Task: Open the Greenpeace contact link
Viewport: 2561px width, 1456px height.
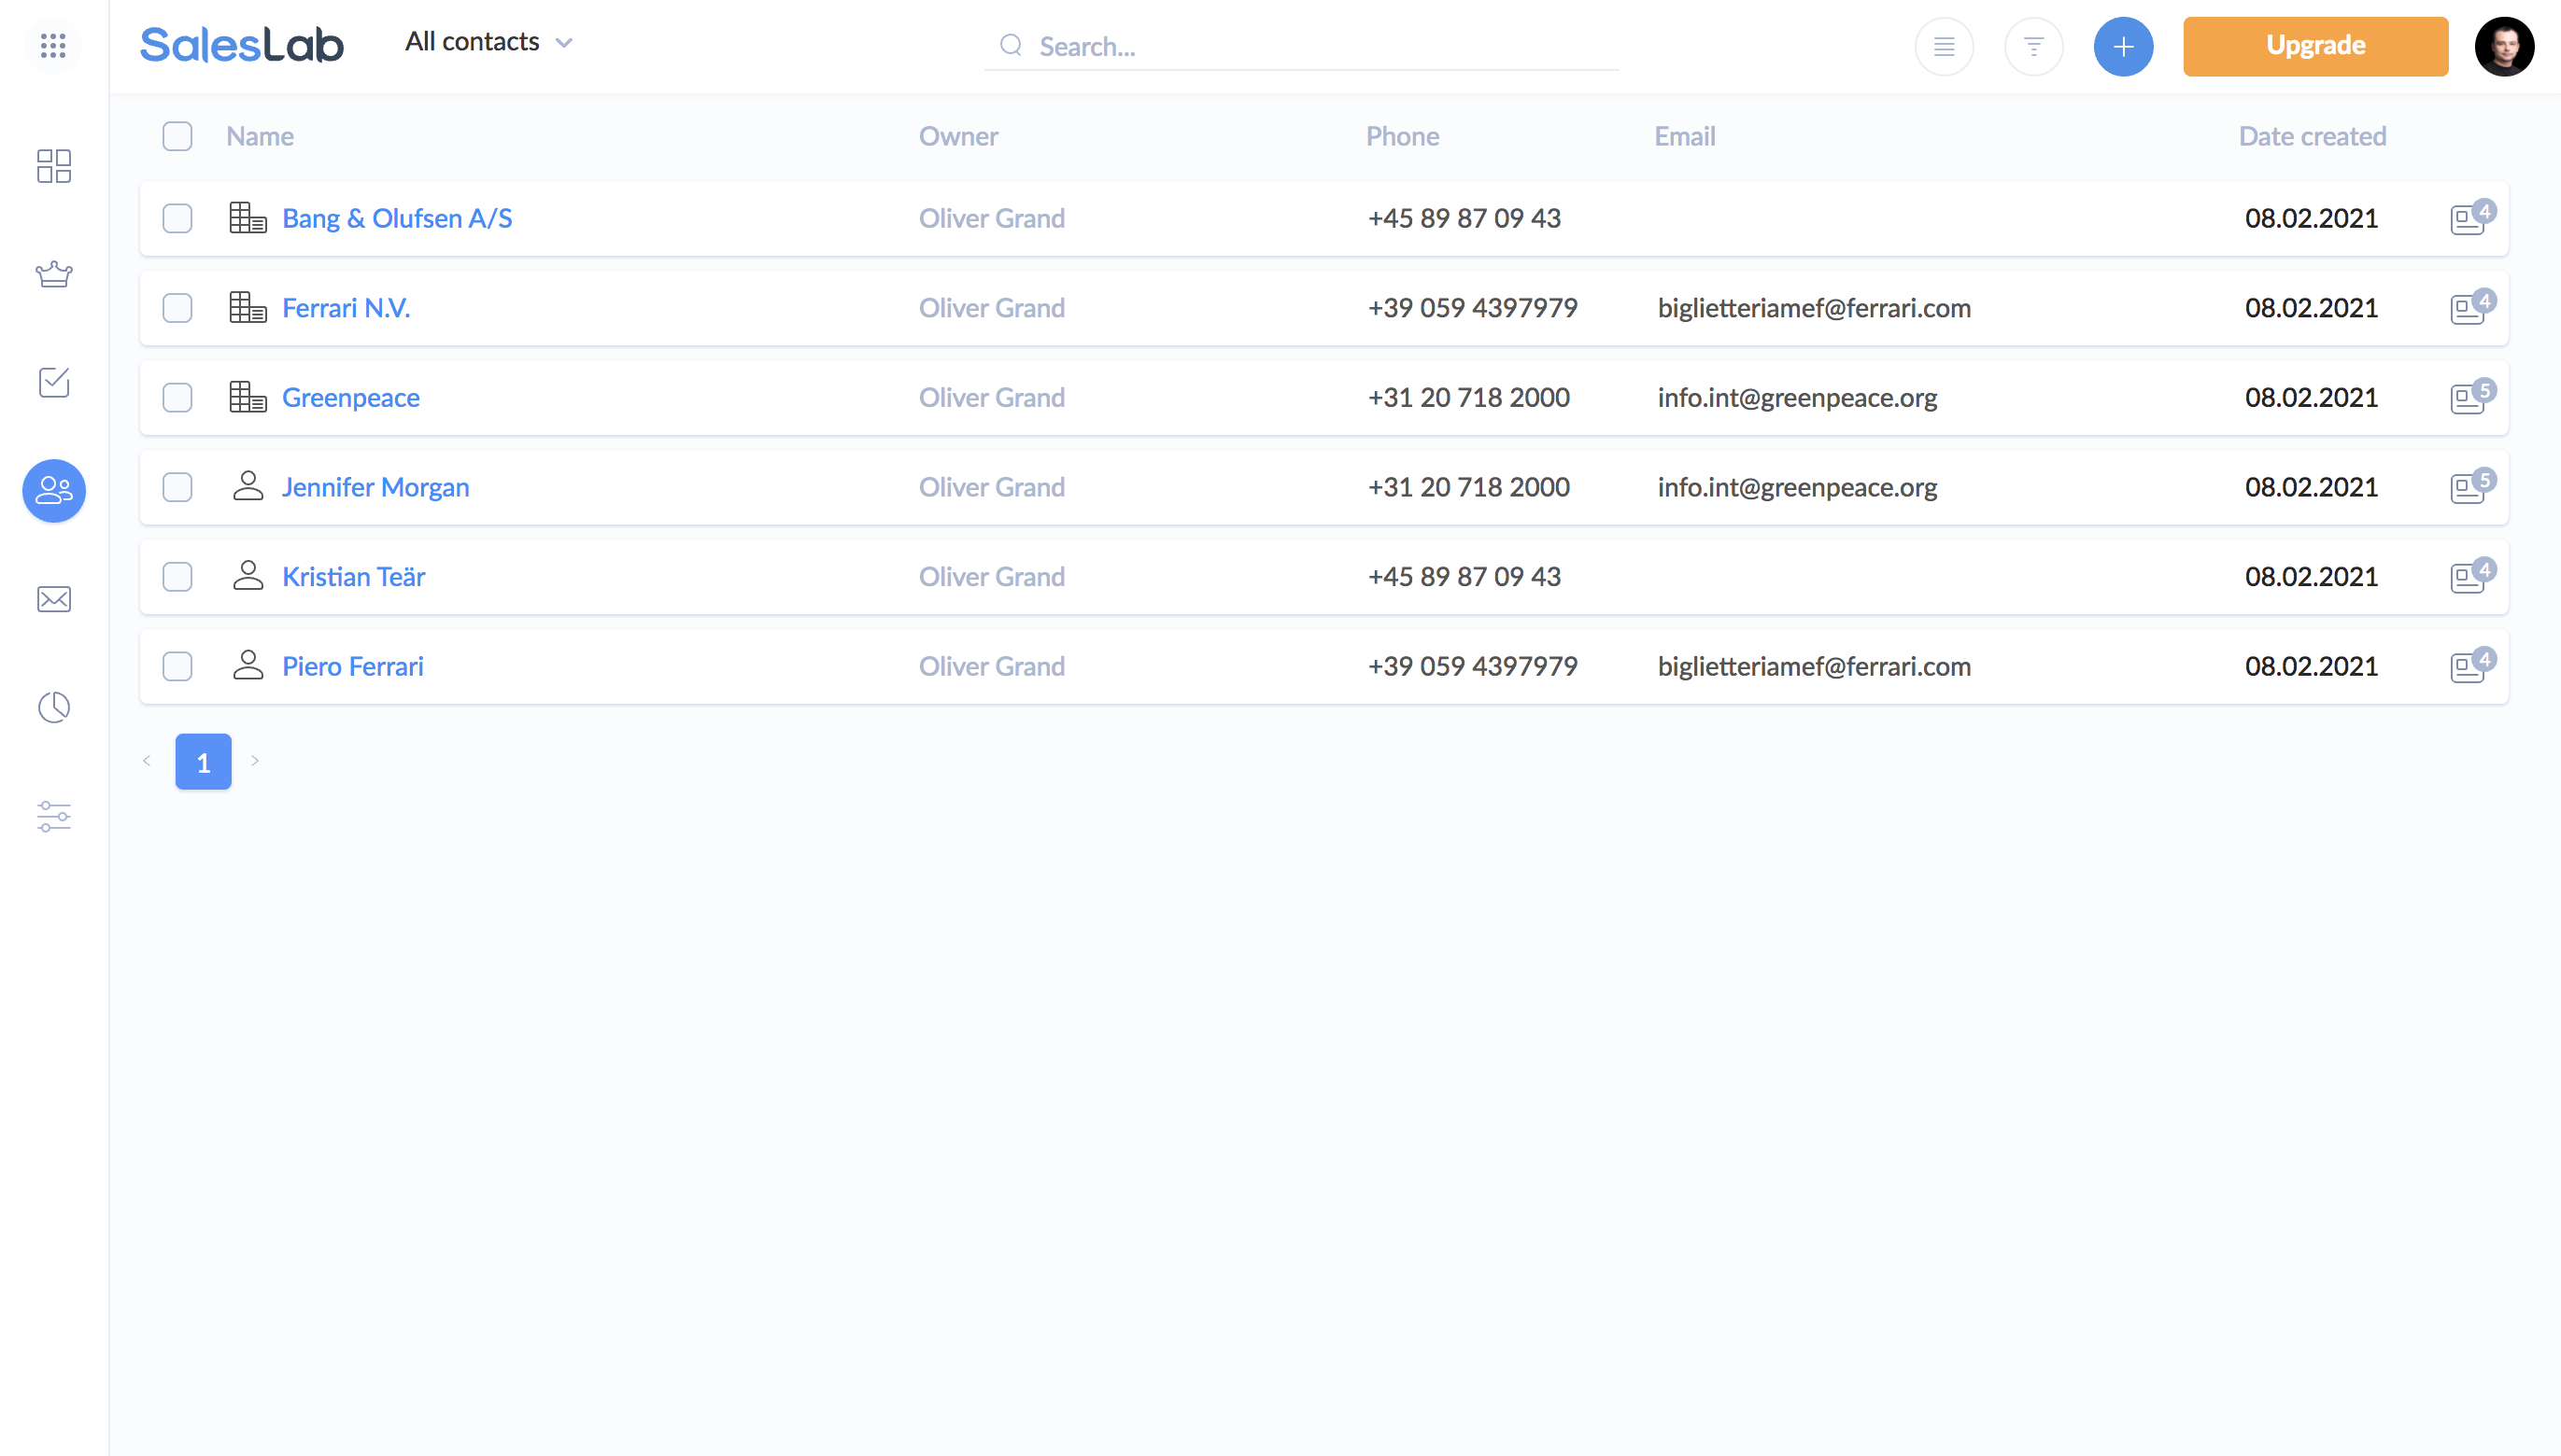Action: pyautogui.click(x=351, y=397)
